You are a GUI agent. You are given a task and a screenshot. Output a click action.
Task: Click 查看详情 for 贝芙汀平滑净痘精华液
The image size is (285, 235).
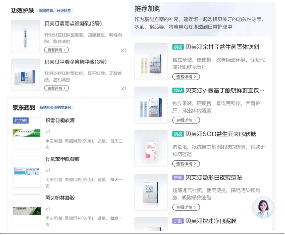(x=56, y=88)
